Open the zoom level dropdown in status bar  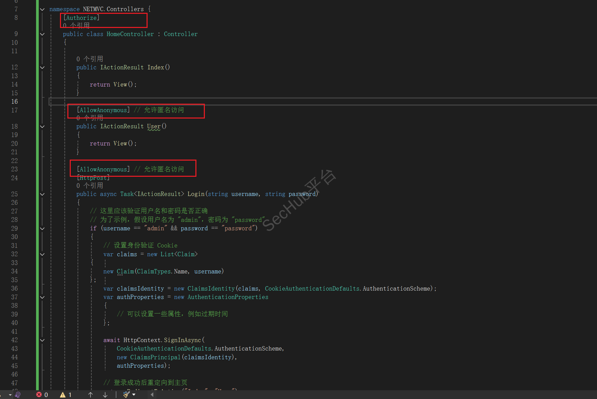coord(10,395)
